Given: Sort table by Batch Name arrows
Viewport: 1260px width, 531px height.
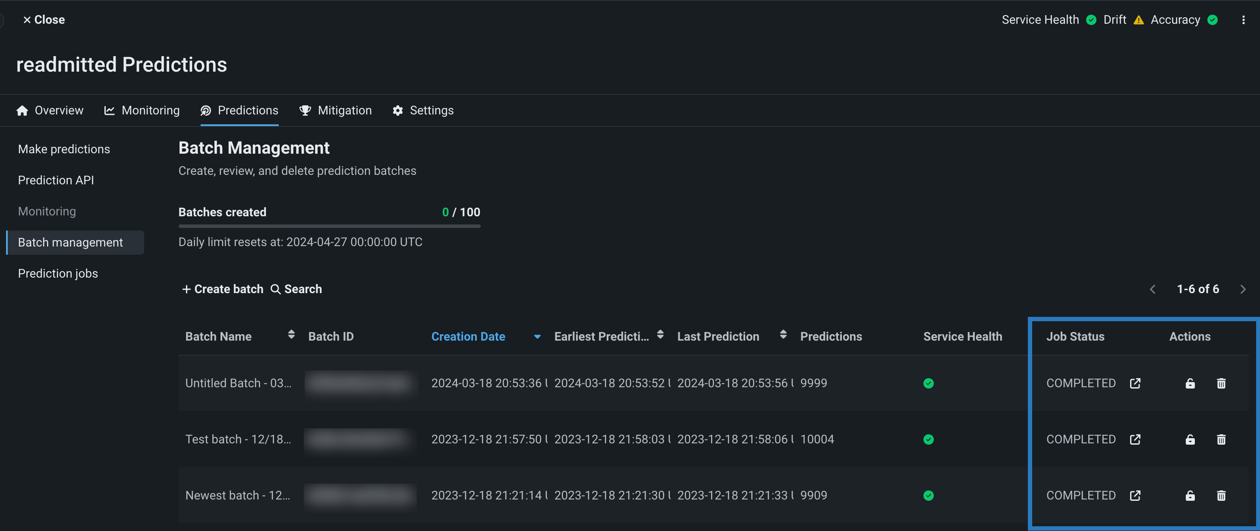Looking at the screenshot, I should 291,335.
